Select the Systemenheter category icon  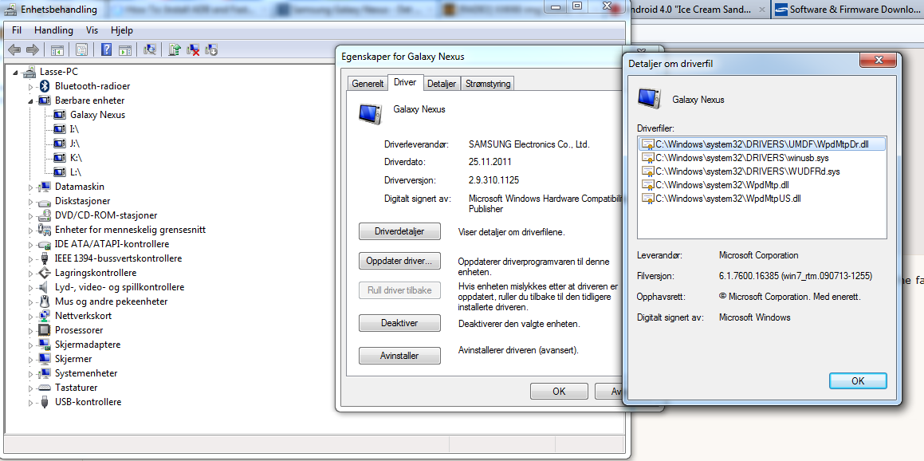[x=44, y=373]
